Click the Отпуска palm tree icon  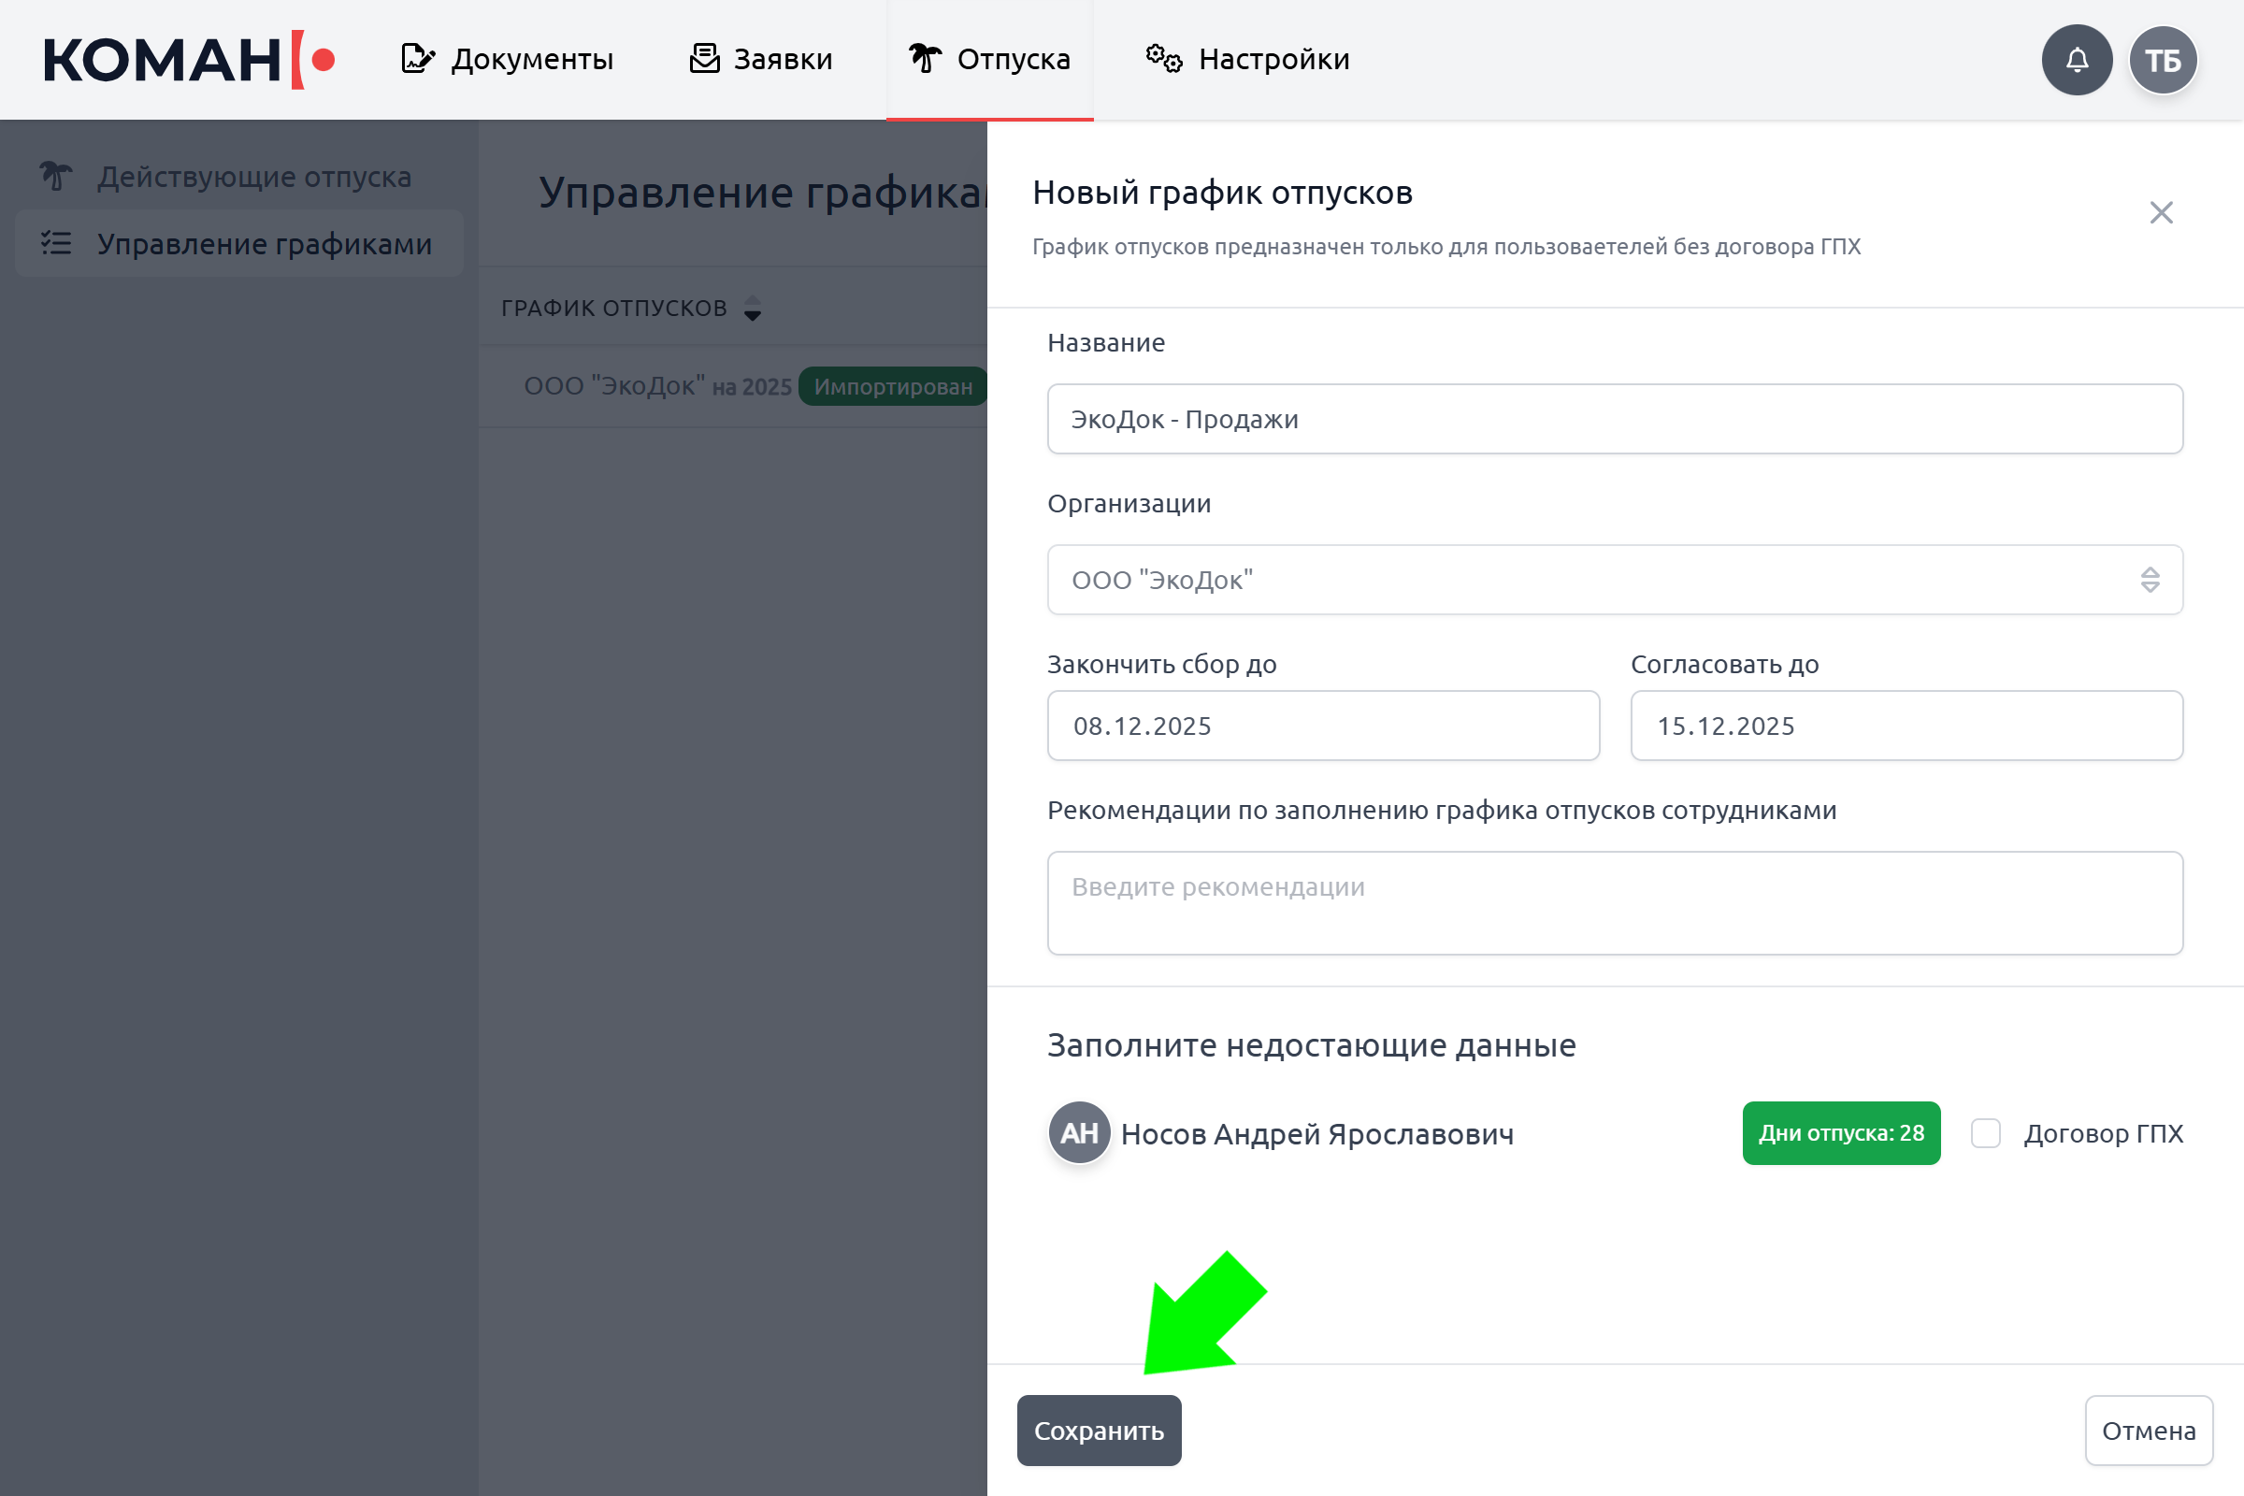point(925,59)
